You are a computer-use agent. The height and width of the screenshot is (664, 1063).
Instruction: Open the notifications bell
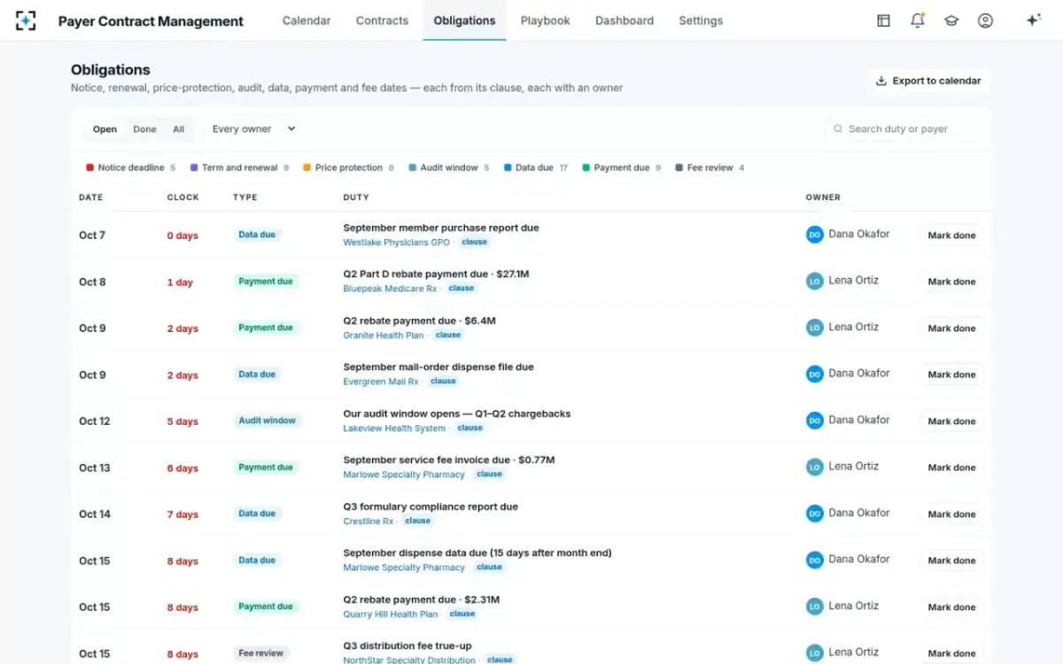click(918, 20)
